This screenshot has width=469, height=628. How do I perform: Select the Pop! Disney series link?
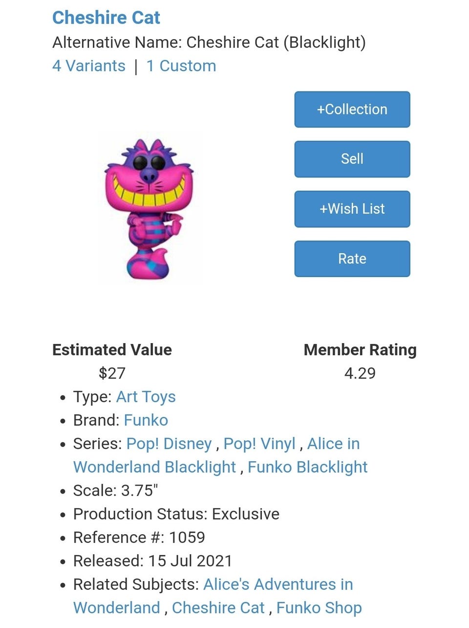[169, 444]
